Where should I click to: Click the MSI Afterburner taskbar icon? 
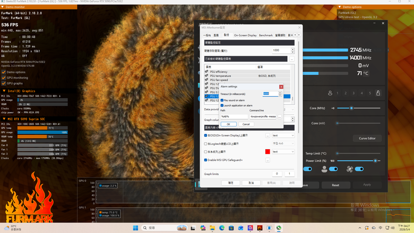pos(279,228)
